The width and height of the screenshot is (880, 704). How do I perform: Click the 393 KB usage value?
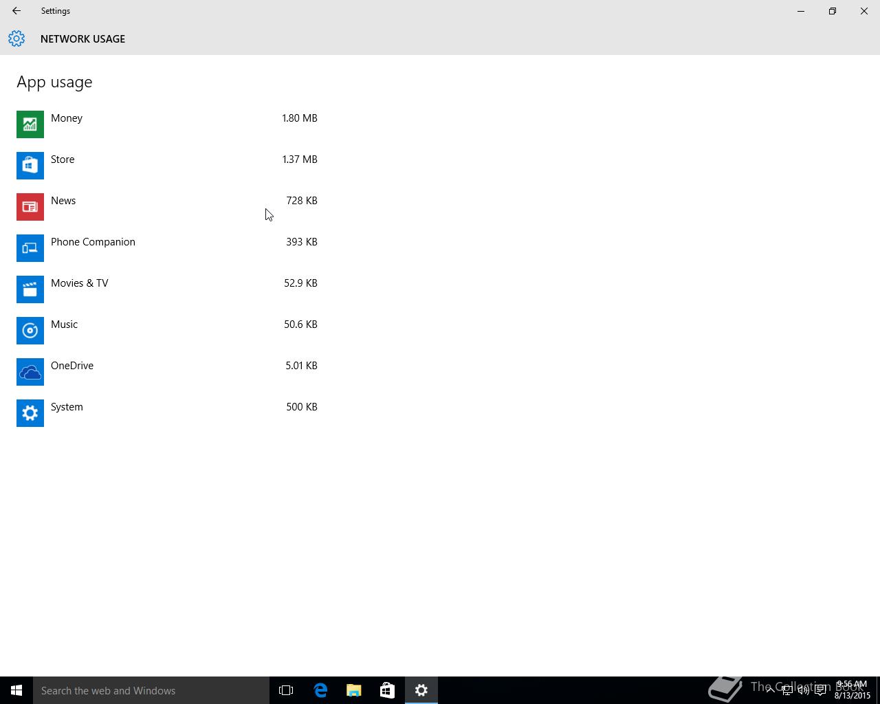(x=302, y=242)
